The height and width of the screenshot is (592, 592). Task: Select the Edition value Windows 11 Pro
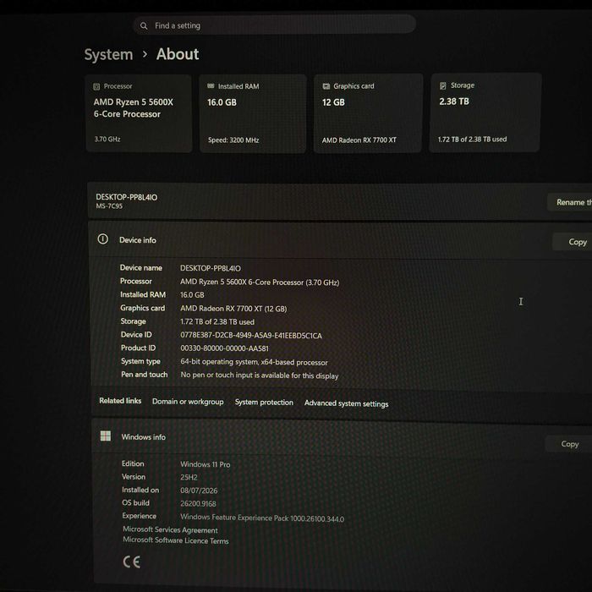click(205, 464)
